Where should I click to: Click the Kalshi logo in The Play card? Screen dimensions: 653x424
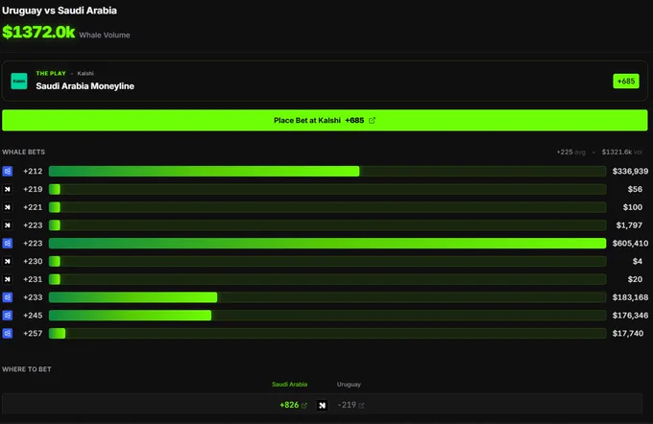point(19,82)
